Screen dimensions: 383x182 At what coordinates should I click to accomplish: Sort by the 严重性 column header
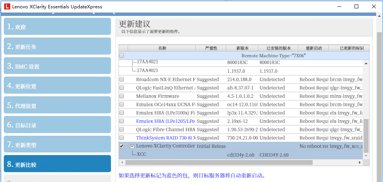pyautogui.click(x=211, y=48)
